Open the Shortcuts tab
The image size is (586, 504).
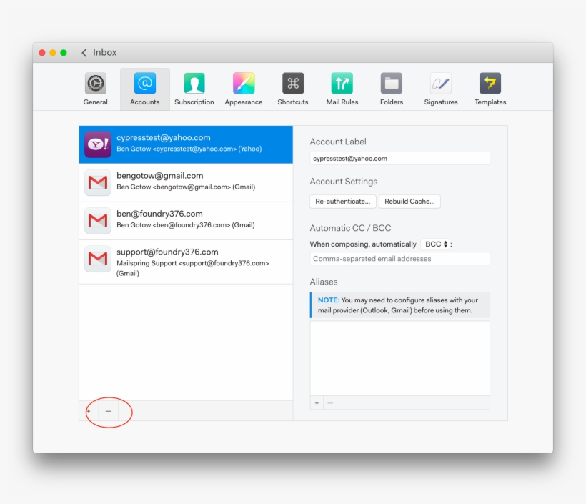[x=292, y=89]
